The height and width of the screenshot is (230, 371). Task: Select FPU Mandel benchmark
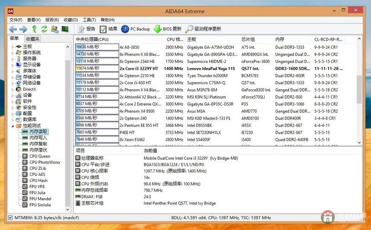40,199
